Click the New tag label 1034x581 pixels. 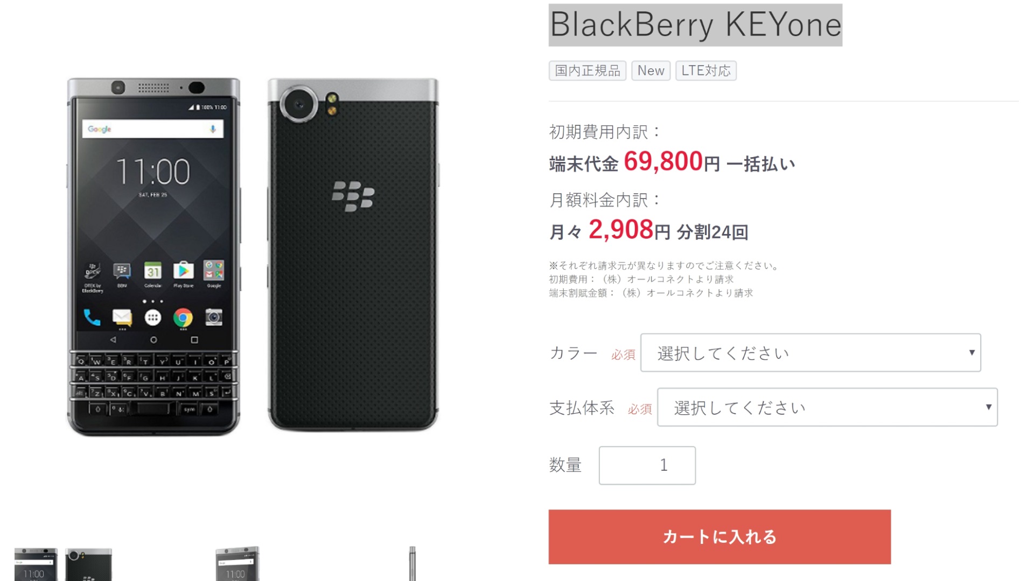coord(651,70)
